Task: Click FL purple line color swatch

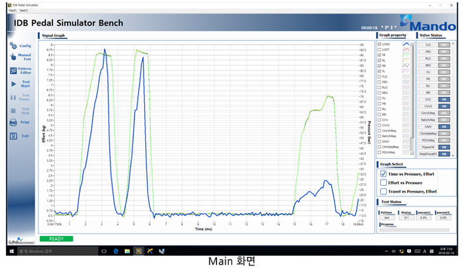Action: (x=406, y=71)
